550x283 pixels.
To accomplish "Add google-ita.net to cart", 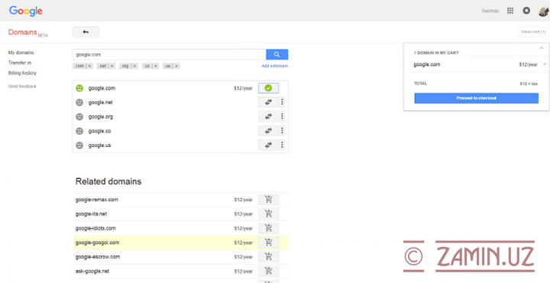I will coord(269,214).
